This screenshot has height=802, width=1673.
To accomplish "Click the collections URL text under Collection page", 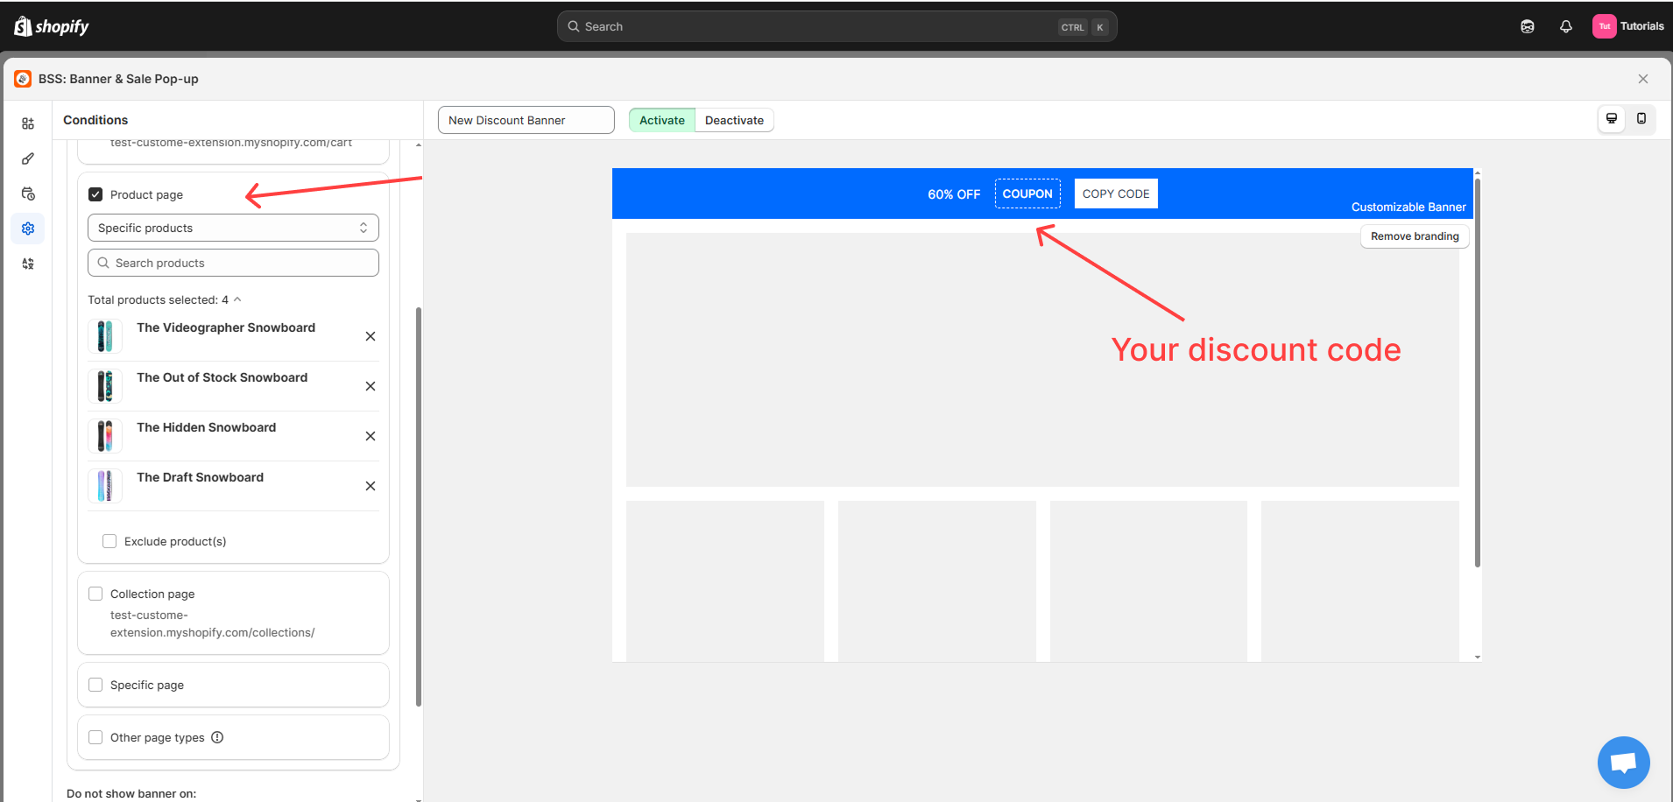I will (x=212, y=624).
